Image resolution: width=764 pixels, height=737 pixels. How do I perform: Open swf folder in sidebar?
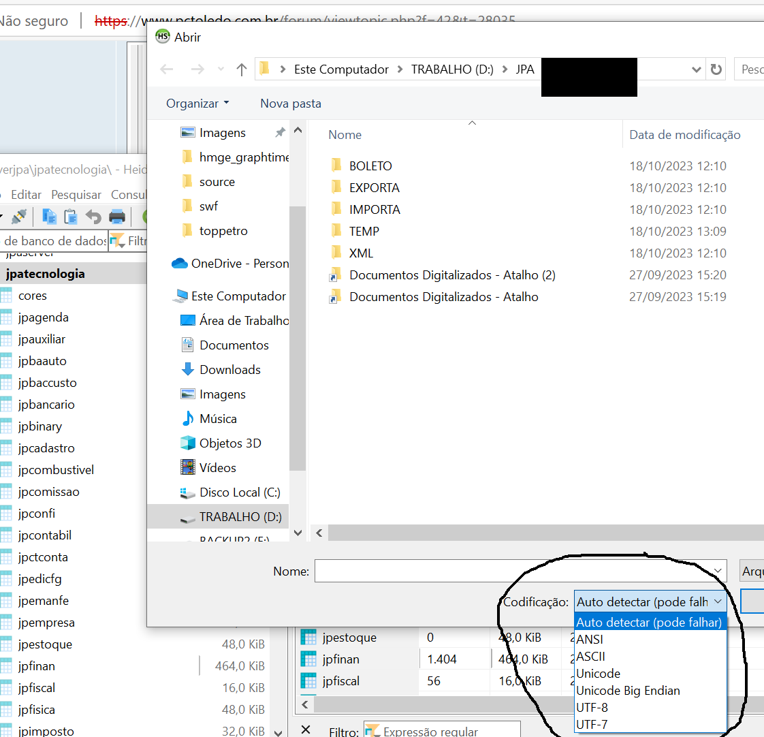208,206
